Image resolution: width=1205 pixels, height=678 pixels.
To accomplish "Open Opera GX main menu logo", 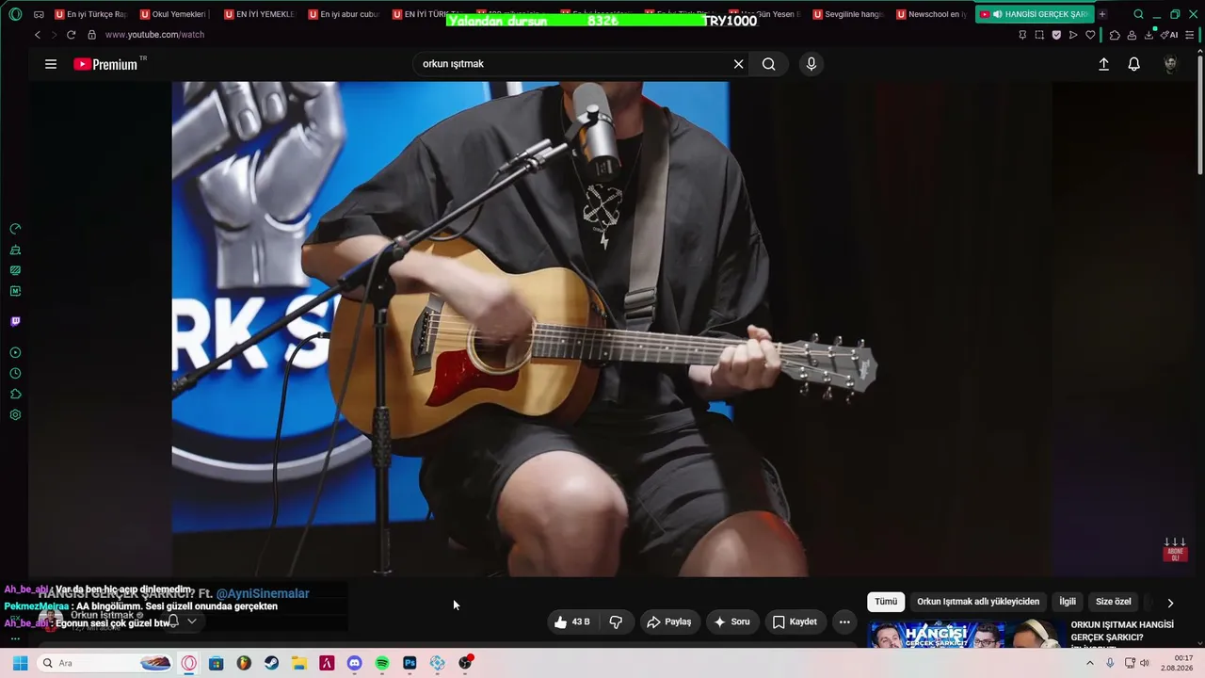I will click(x=14, y=14).
